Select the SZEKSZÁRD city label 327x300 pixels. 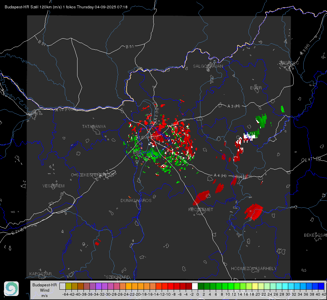point(118,277)
